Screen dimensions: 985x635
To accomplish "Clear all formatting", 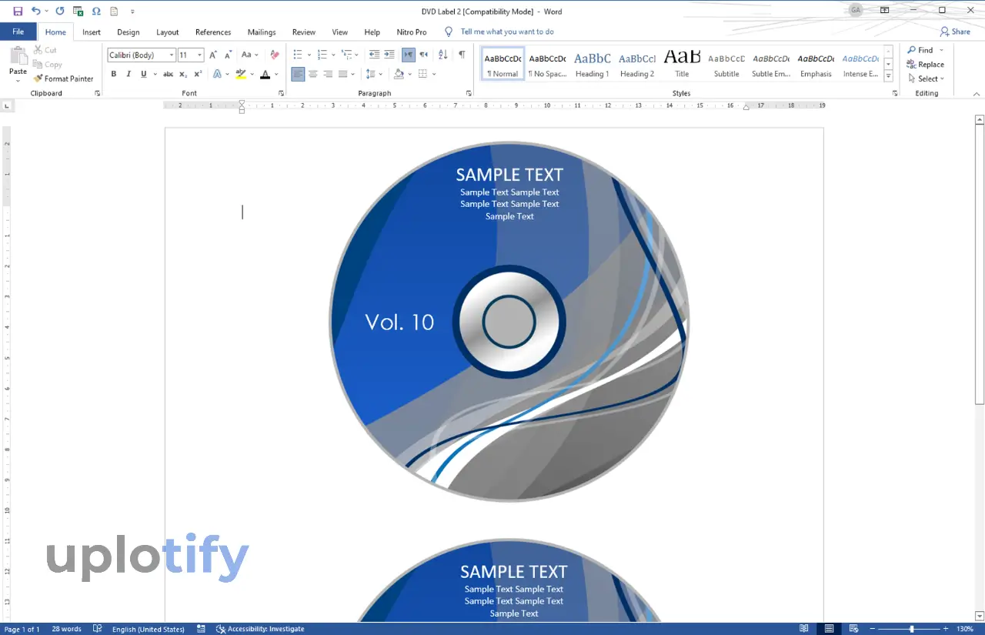I will 275,55.
